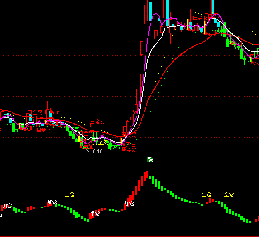259x237 pixels.
Task: Click the 6.18 low price label
Action: point(98,151)
